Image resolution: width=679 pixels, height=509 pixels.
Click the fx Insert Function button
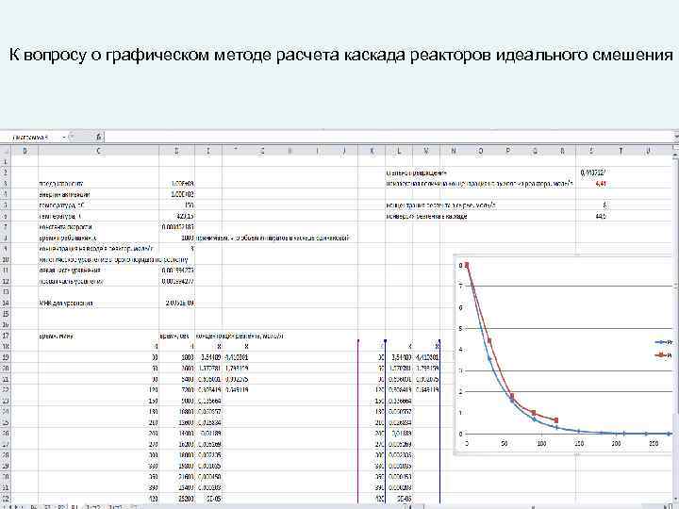click(x=99, y=137)
